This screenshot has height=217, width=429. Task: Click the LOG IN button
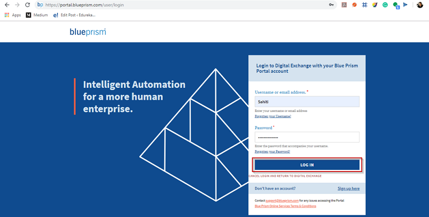coord(307,164)
